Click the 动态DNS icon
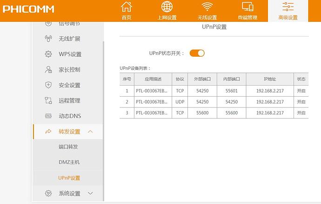 (x=48, y=116)
